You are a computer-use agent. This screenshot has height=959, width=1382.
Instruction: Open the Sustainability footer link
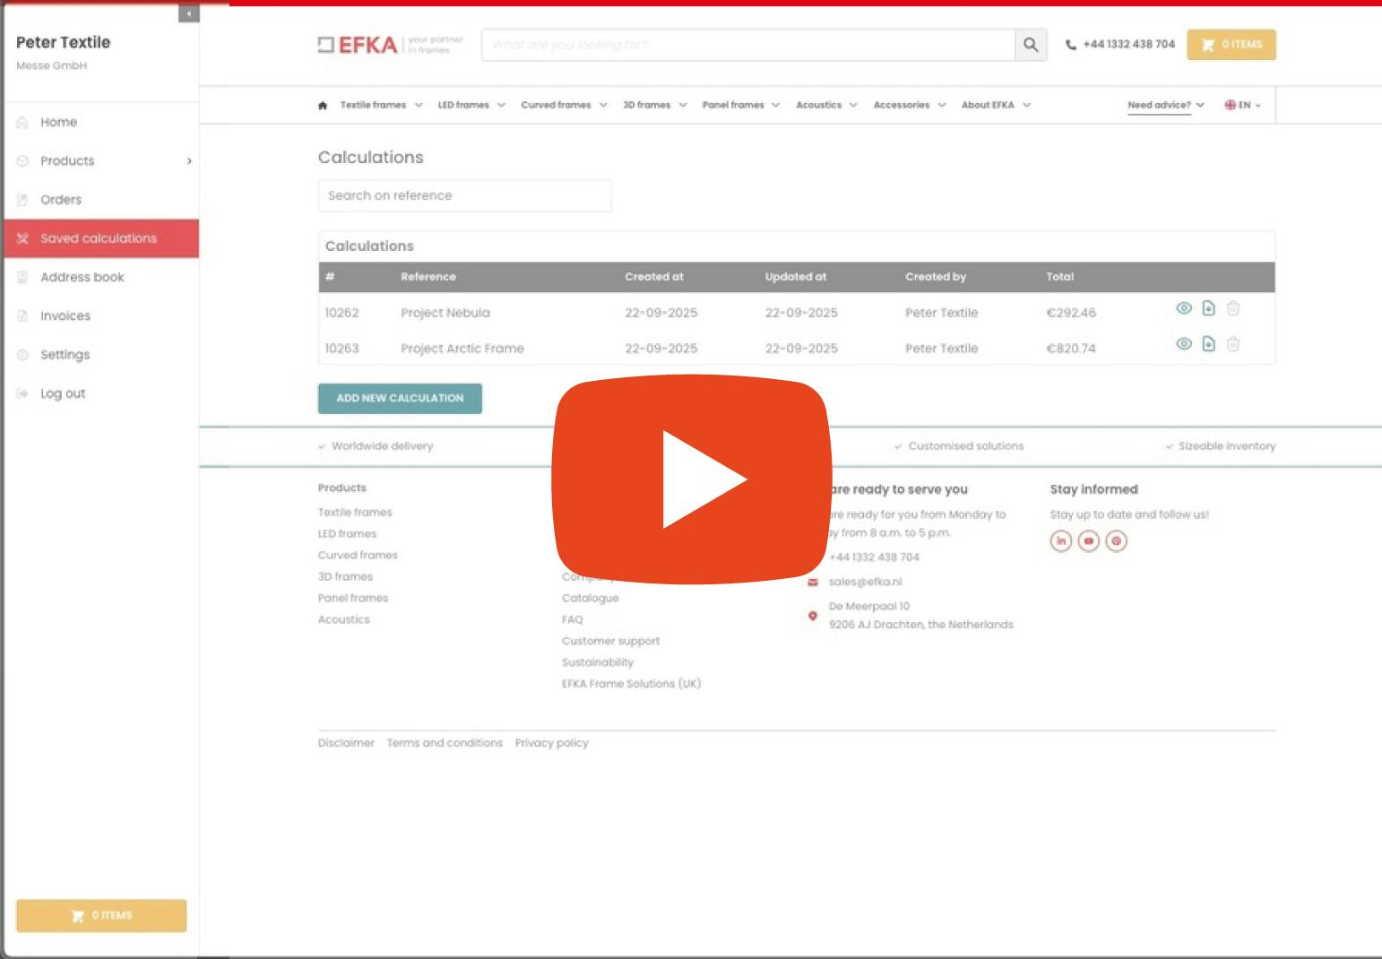click(x=598, y=663)
